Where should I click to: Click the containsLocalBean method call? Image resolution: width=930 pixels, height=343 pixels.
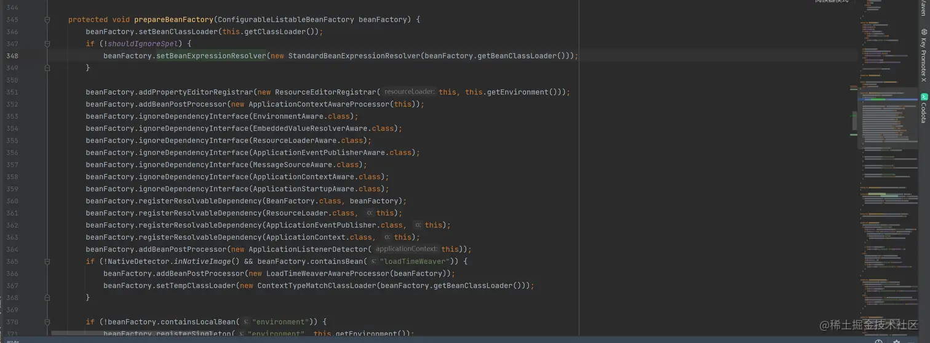(x=197, y=321)
